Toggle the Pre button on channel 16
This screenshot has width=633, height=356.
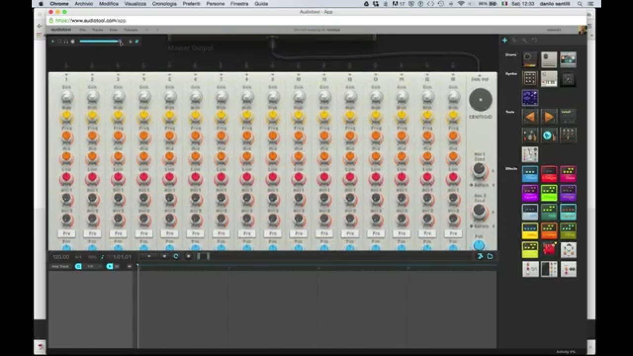453,233
